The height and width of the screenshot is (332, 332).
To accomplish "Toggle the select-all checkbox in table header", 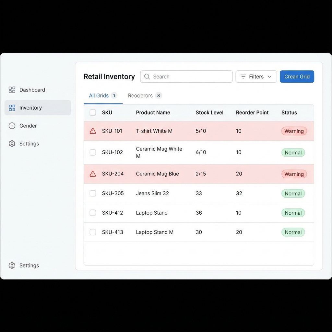I will [93, 113].
